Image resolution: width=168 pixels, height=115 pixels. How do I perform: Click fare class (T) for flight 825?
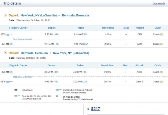(162, 72)
